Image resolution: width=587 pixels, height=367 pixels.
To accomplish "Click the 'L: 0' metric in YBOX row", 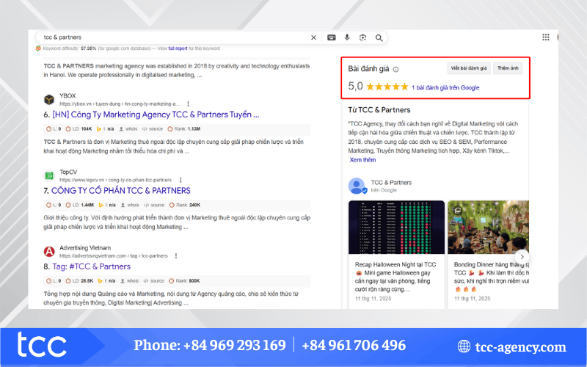I will pos(54,129).
